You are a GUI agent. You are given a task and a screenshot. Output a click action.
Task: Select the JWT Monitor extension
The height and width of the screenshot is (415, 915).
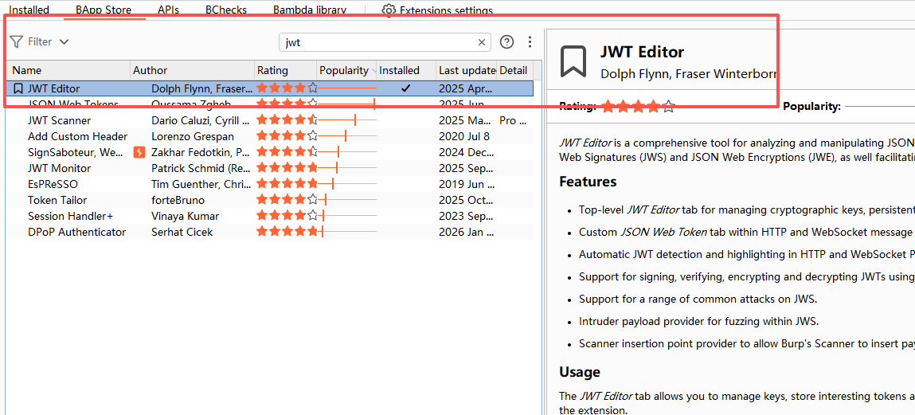coord(60,168)
